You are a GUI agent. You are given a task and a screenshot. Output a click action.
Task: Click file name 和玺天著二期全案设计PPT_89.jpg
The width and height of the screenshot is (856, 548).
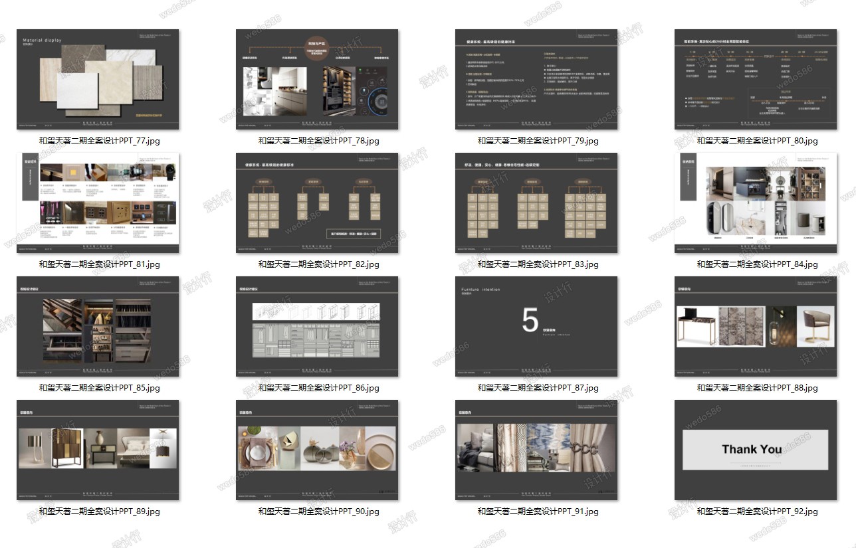click(99, 511)
